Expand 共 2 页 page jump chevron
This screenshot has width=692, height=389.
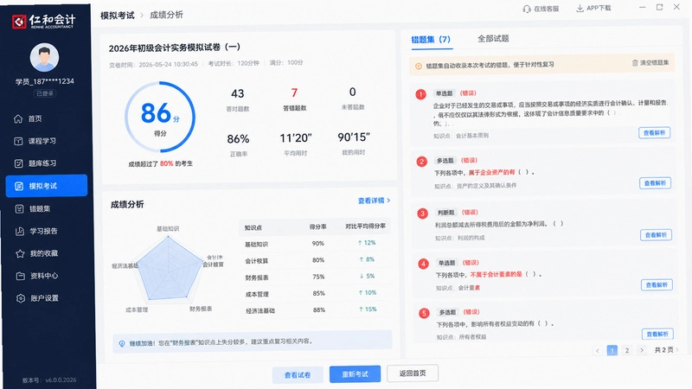[677, 350]
